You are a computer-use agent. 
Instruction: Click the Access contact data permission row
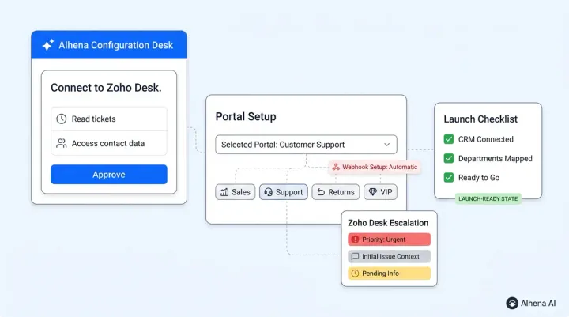click(109, 143)
